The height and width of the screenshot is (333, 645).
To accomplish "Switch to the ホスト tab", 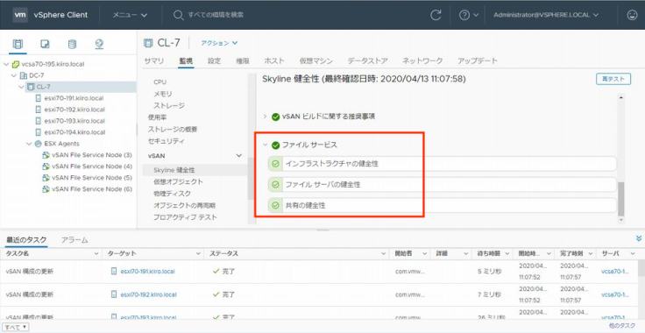I will point(274,60).
